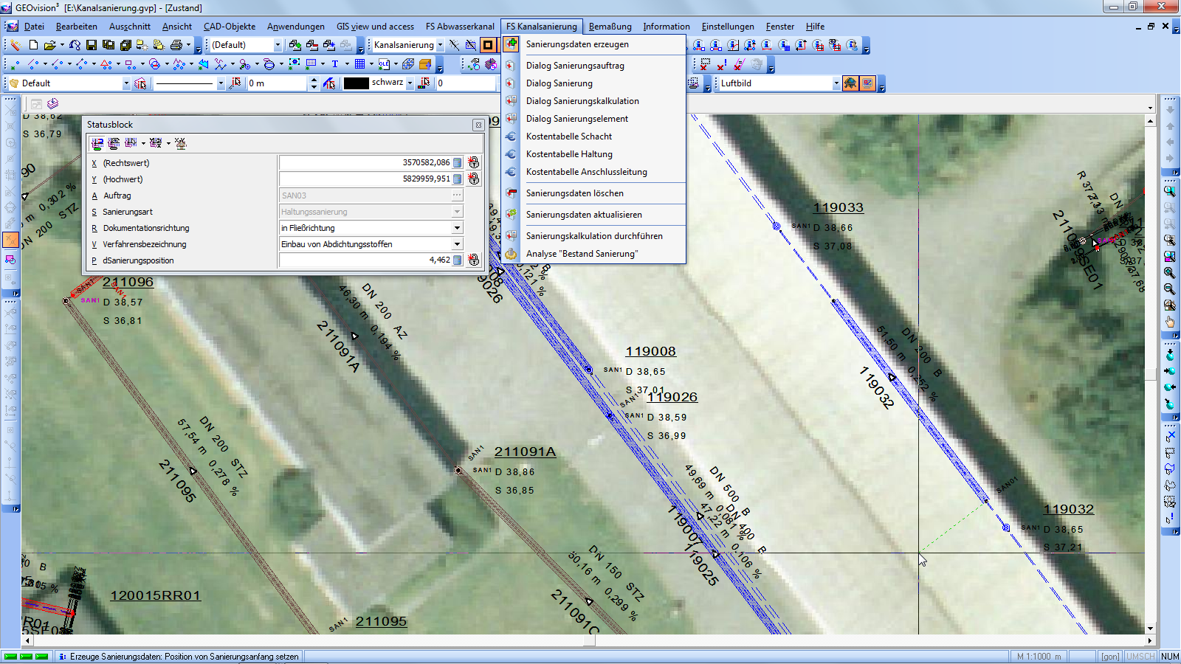Select 'Kostentabelle Haltung' menu entry
This screenshot has width=1181, height=664.
pyautogui.click(x=569, y=154)
